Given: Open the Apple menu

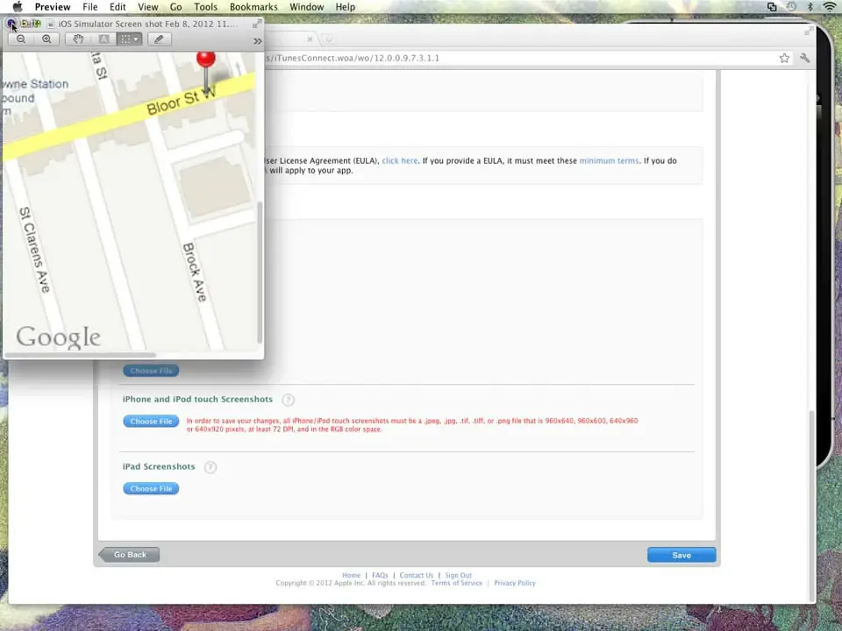Looking at the screenshot, I should (18, 7).
